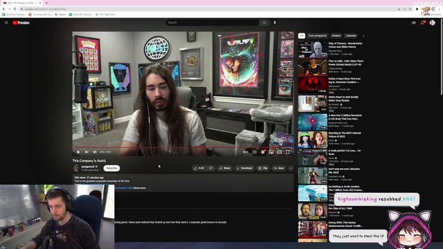Go to YouTube Premium home via logo
This screenshot has height=249, width=443.
coord(21,23)
